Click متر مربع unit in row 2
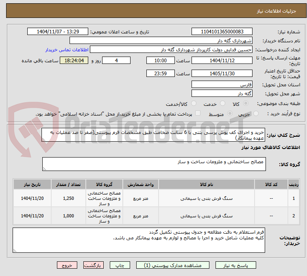Viewport: 307px width, 276px height. coord(141,216)
